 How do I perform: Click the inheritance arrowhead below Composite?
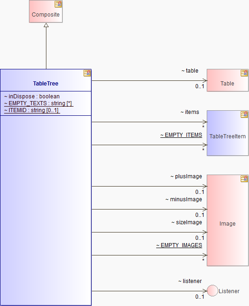pos(46,25)
